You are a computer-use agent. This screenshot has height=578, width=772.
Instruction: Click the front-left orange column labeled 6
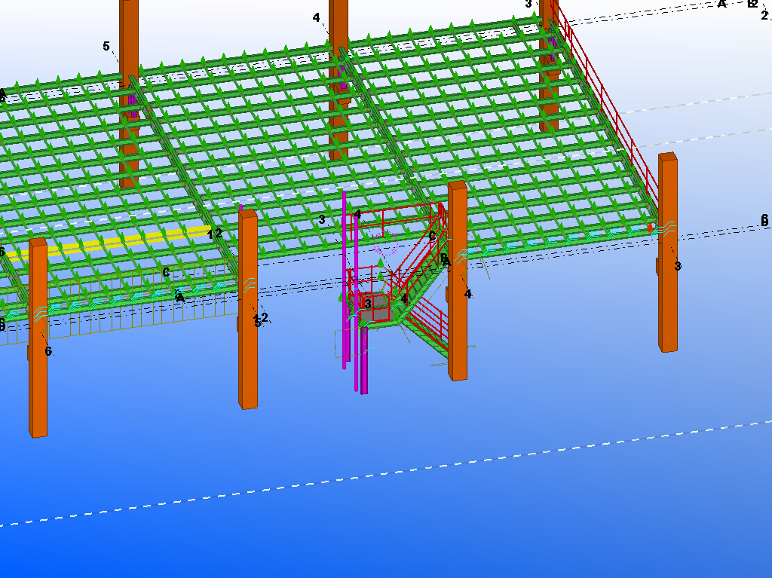pyautogui.click(x=38, y=377)
